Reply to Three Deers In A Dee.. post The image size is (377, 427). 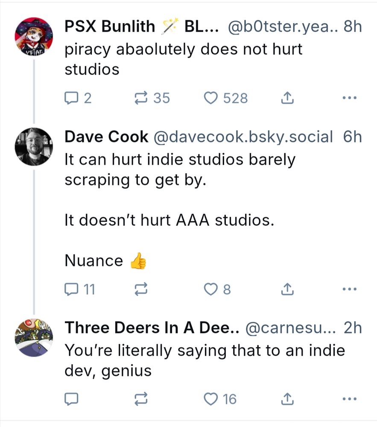click(x=70, y=399)
